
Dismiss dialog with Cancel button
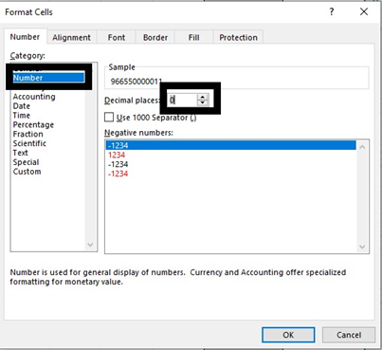(349, 335)
